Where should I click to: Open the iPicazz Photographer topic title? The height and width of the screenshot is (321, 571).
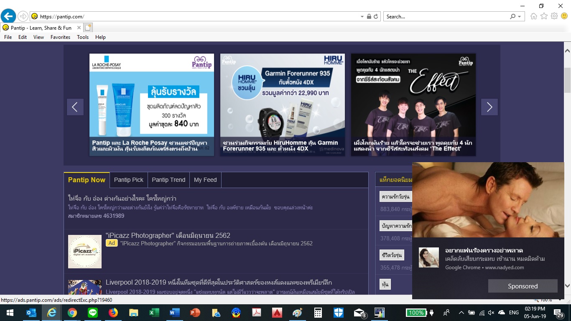(168, 235)
